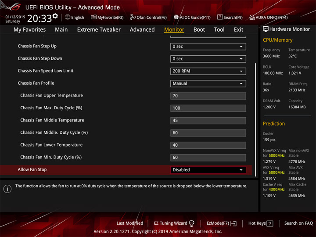Click the EzMode(F7) exit arrow icon
This screenshot has height=237, width=316.
[233, 223]
